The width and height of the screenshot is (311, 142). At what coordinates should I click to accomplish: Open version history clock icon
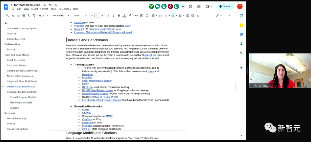pyautogui.click(x=190, y=7)
